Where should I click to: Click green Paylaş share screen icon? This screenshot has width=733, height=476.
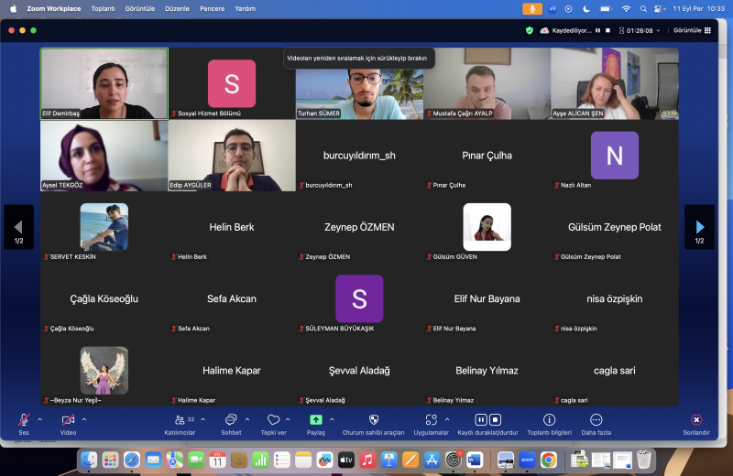tap(316, 420)
